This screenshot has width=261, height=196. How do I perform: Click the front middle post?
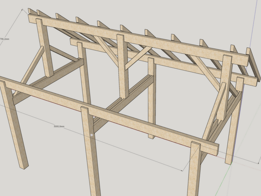93,166
